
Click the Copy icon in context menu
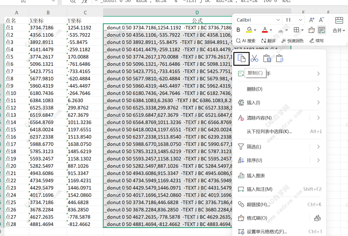point(241,59)
